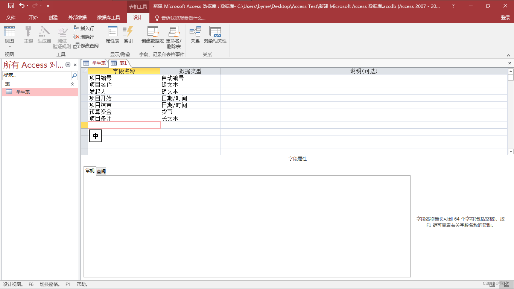Click 删除行 delete rows

(x=84, y=37)
